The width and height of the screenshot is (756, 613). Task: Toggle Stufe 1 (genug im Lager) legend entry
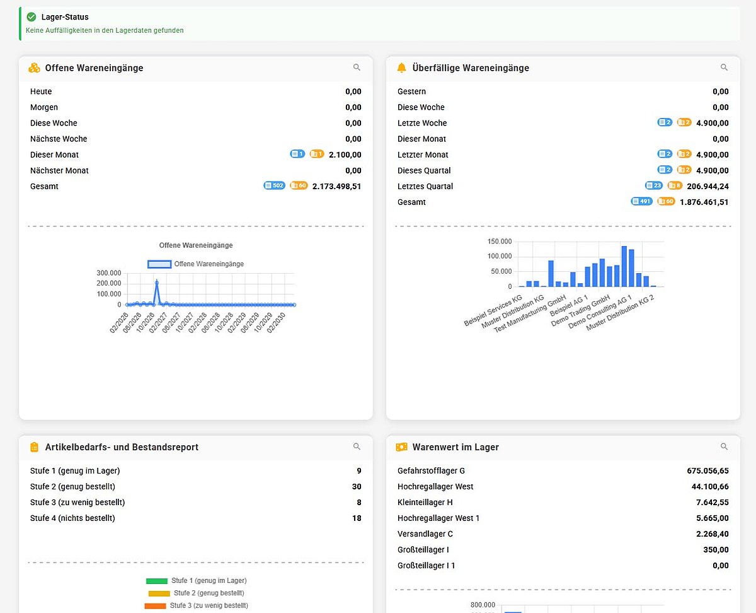tap(196, 580)
